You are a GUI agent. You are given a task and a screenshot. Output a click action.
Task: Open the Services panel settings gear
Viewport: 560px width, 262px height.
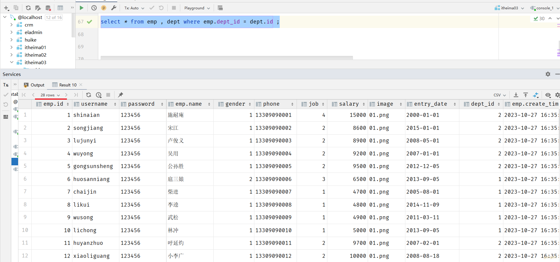point(548,74)
